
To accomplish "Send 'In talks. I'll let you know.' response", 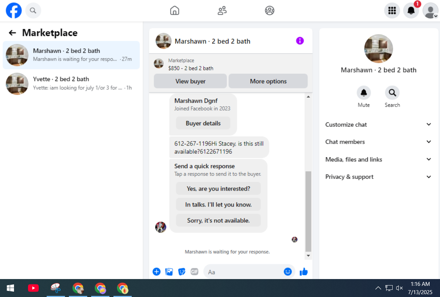I will point(218,205).
